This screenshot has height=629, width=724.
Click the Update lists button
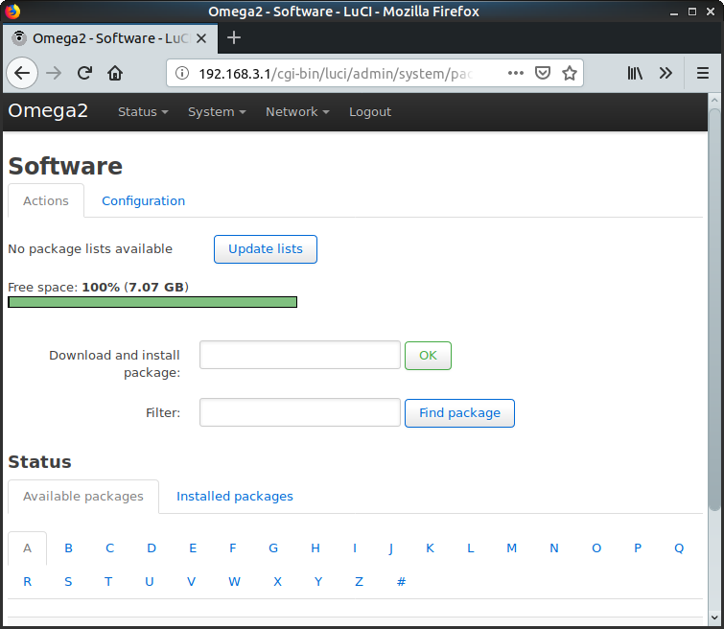click(x=266, y=249)
